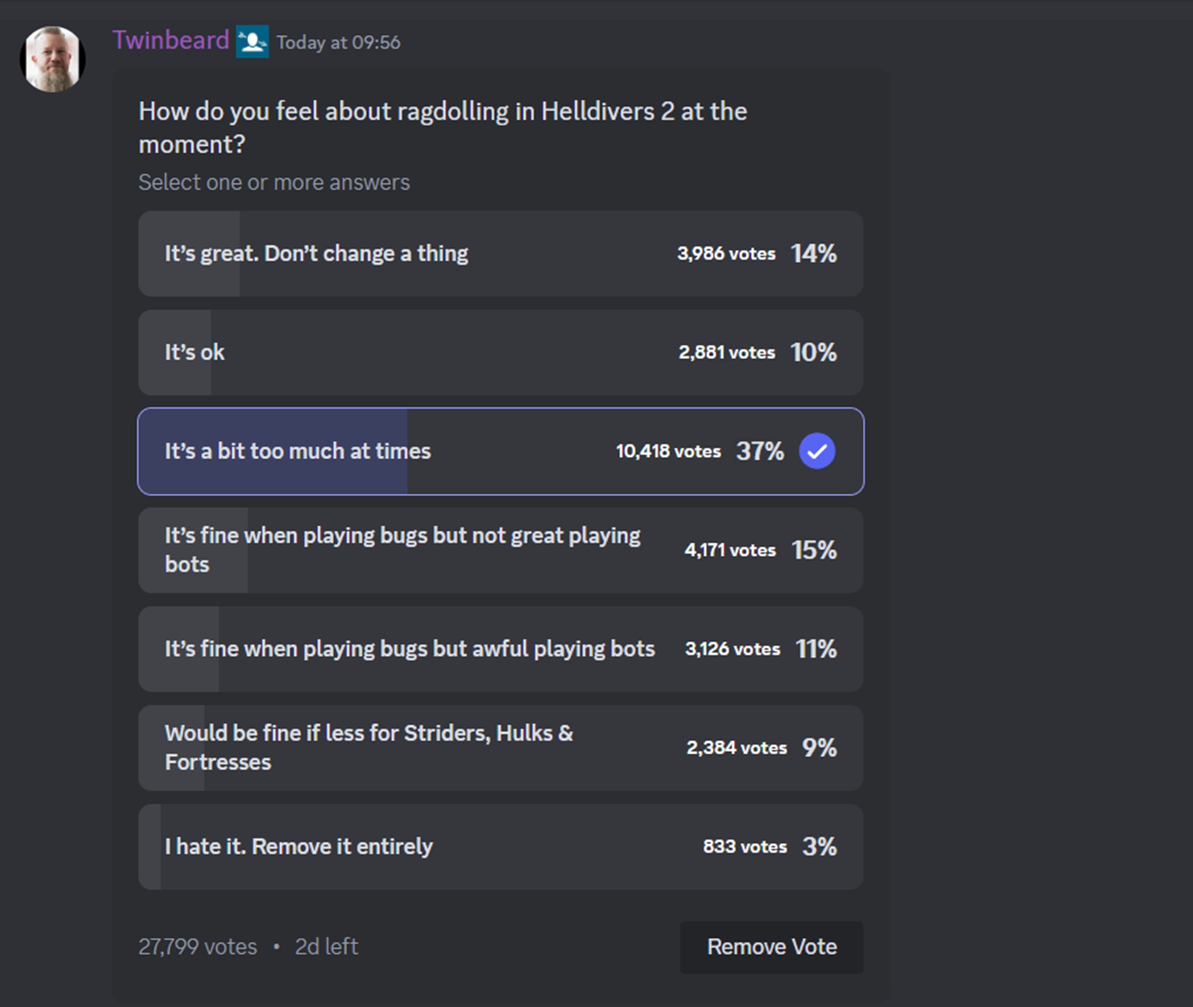Click the 833 votes count
Viewport: 1193px width, 1007px height.
[745, 847]
